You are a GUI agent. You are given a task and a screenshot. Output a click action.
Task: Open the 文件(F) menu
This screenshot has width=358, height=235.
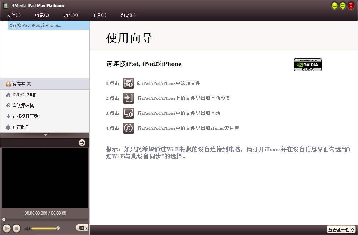coord(14,15)
